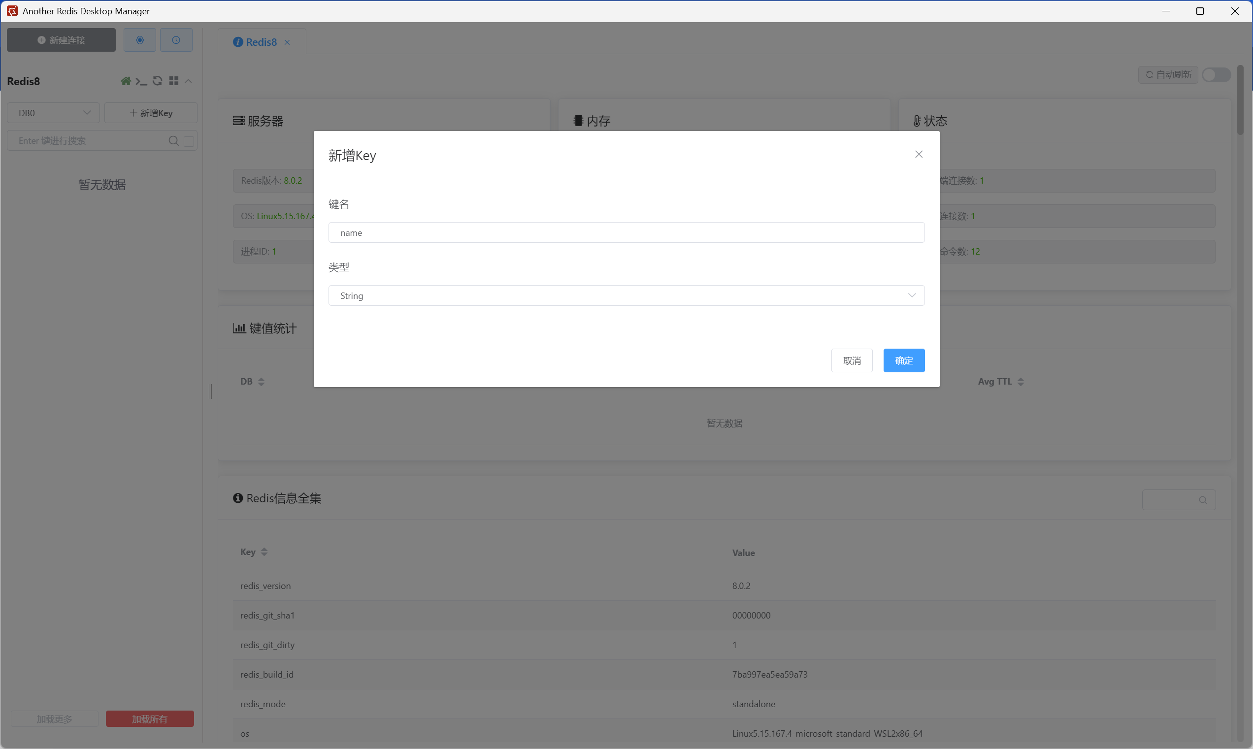Click the refresh icon beside Redis8

pyautogui.click(x=158, y=81)
